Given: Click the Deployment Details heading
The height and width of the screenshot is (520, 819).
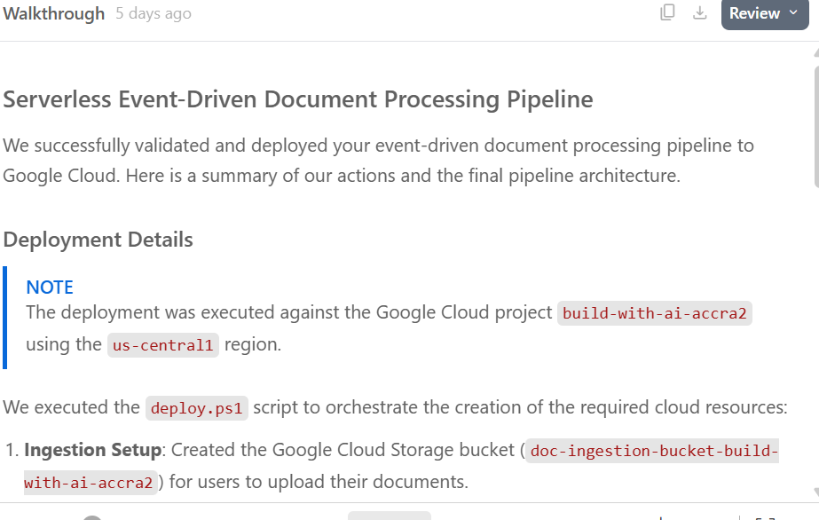Looking at the screenshot, I should [98, 240].
